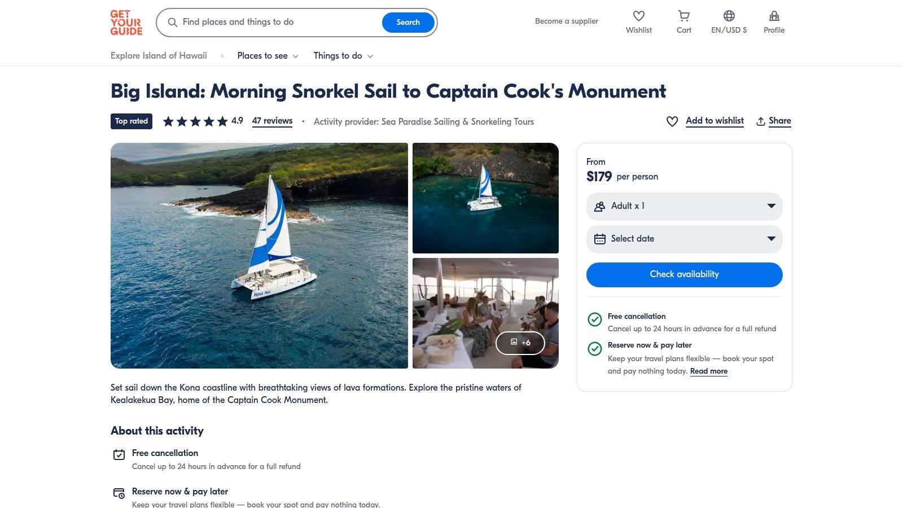
Task: Open the Wishlist heart icon in header
Action: point(638,16)
